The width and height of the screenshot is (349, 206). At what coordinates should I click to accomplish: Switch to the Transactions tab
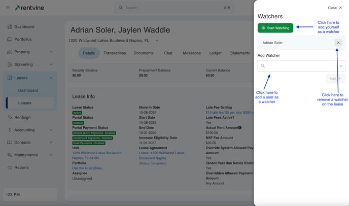click(115, 53)
